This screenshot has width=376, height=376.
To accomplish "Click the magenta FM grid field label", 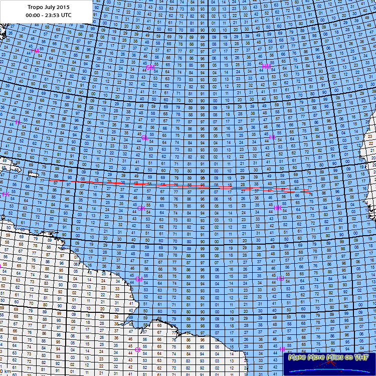I will coord(35,51).
